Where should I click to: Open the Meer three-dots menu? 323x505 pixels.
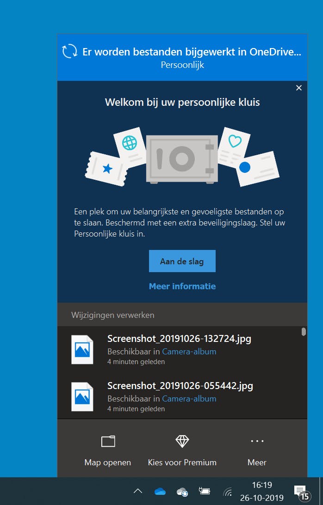click(257, 441)
